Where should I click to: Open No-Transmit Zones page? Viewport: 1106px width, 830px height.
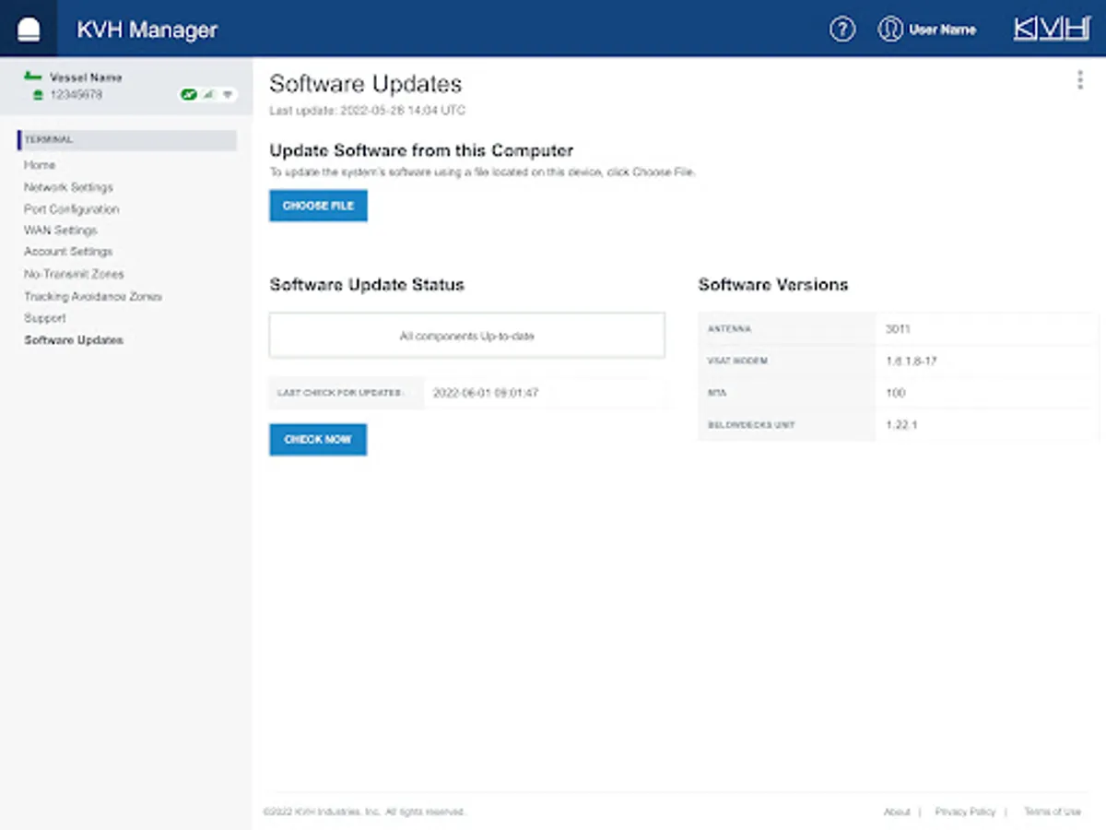pyautogui.click(x=74, y=274)
